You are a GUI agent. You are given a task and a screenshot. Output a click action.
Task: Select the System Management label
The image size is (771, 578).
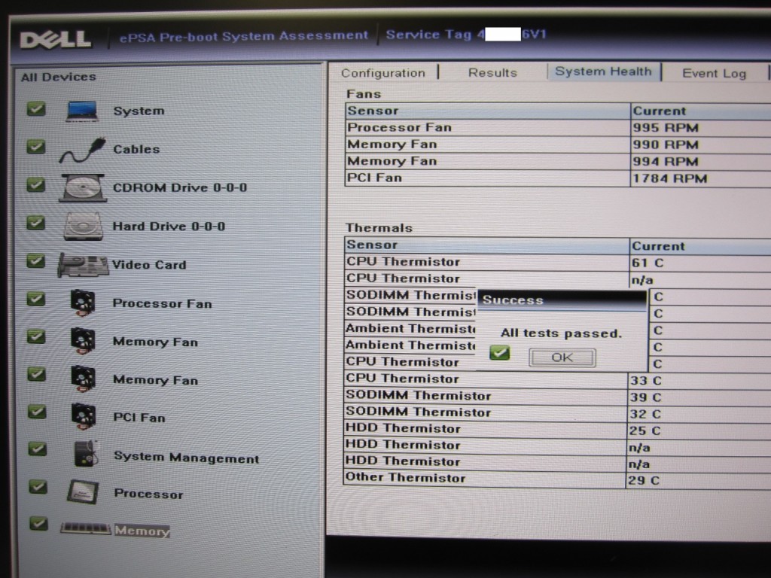click(x=187, y=458)
